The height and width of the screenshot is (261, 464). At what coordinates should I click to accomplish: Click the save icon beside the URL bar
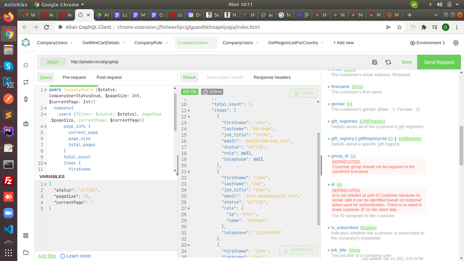375,62
